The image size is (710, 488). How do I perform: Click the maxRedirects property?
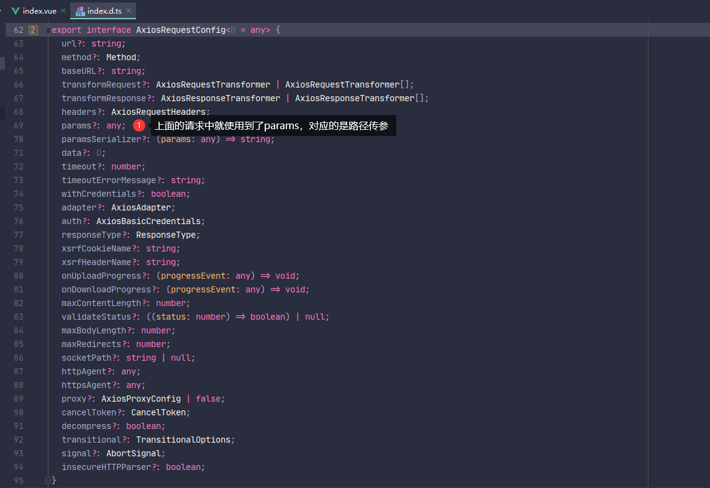click(91, 344)
